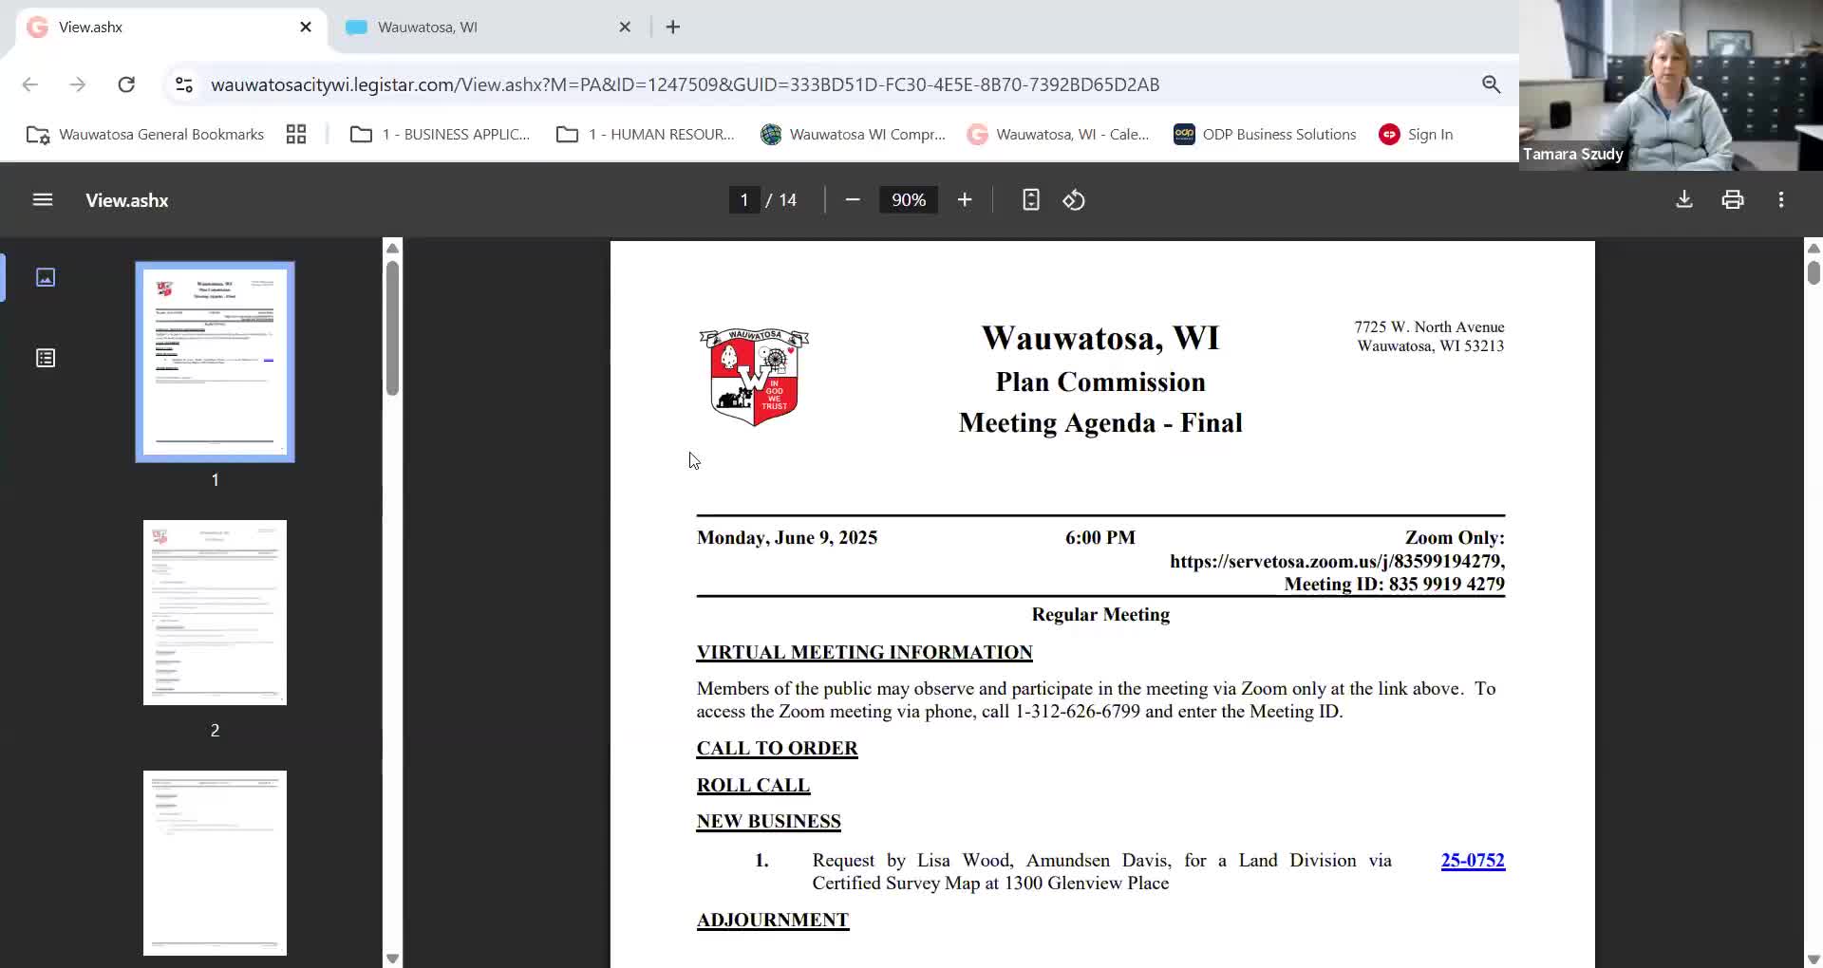The width and height of the screenshot is (1823, 968).
Task: Click the fit to page icon
Action: pos(1030,199)
